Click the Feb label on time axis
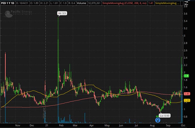Image resolution: width=195 pixels, height=128 pixels. 61,125
